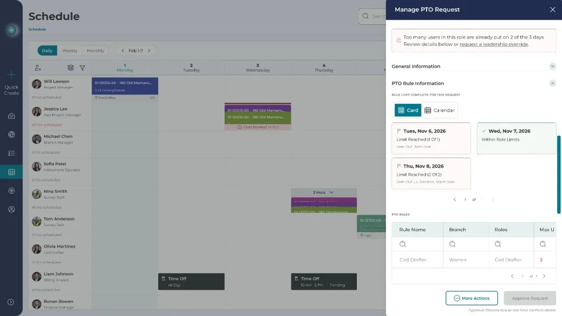Click the More Actions button
The width and height of the screenshot is (562, 316).
click(471, 298)
